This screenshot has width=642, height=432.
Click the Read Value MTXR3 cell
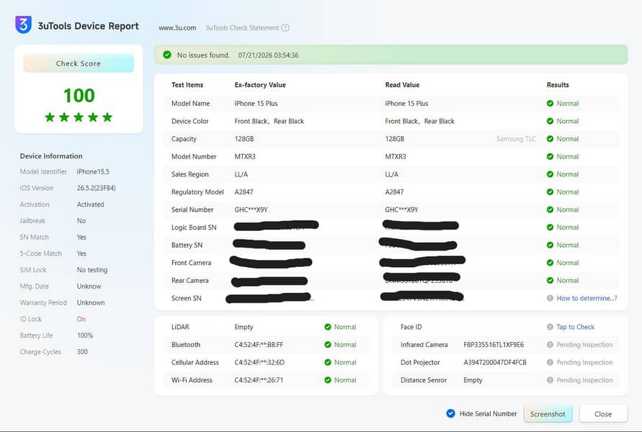(x=396, y=157)
